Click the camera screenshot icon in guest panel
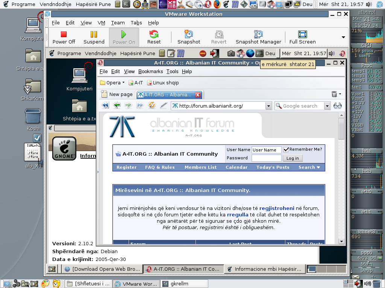The image size is (385, 288). tap(231, 53)
